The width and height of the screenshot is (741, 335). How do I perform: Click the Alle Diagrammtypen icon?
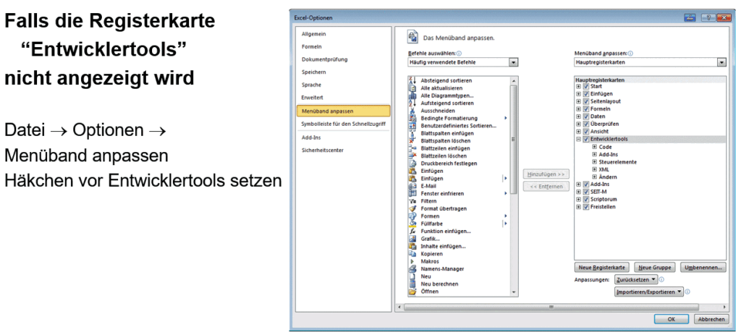(412, 96)
